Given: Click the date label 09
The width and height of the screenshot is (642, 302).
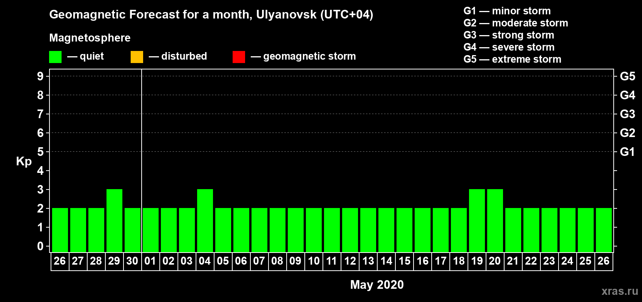Looking at the screenshot, I should click(x=295, y=261).
